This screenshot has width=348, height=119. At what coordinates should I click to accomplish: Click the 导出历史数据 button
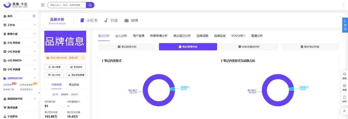click(x=76, y=75)
